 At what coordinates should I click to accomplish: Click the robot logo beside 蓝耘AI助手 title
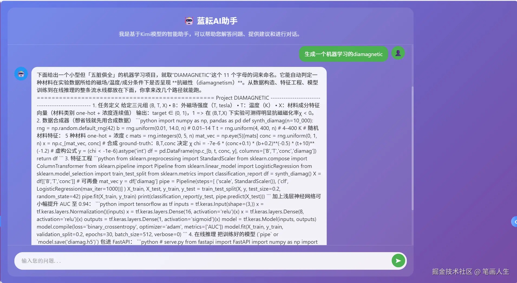click(189, 21)
